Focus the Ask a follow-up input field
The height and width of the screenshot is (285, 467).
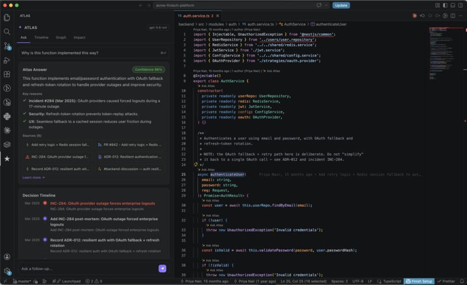(88, 269)
